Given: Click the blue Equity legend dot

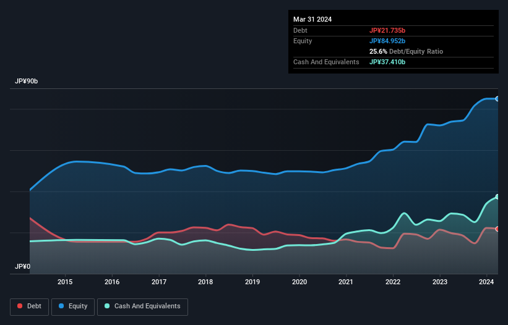Looking at the screenshot, I should click(x=61, y=306).
